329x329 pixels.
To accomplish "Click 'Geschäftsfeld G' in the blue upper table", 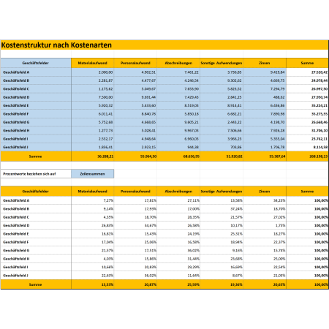I will click(16, 122).
